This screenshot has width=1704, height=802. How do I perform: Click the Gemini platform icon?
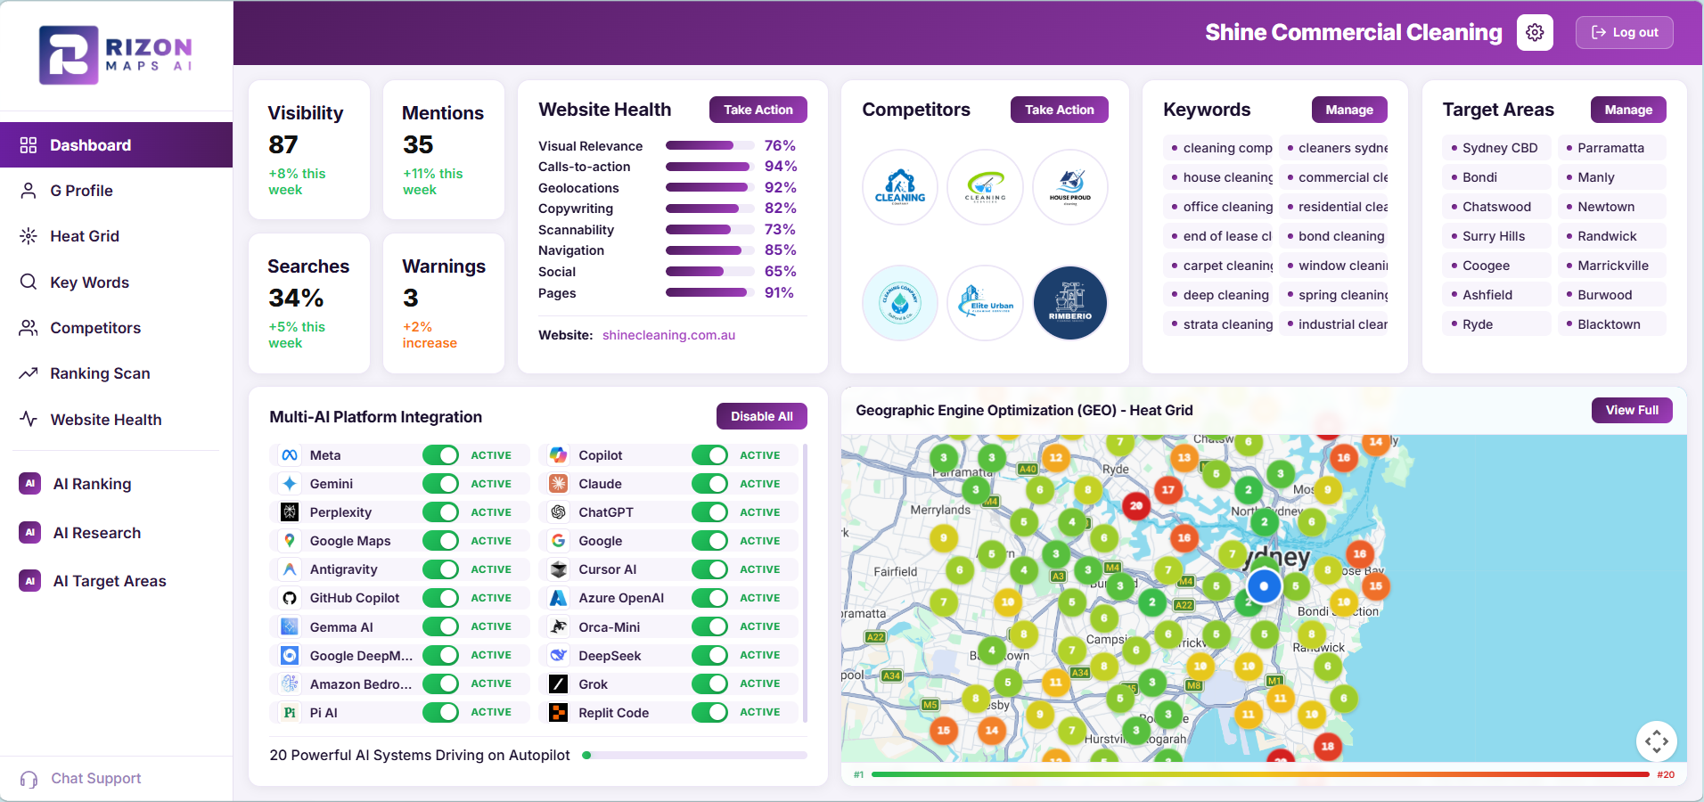tap(290, 484)
